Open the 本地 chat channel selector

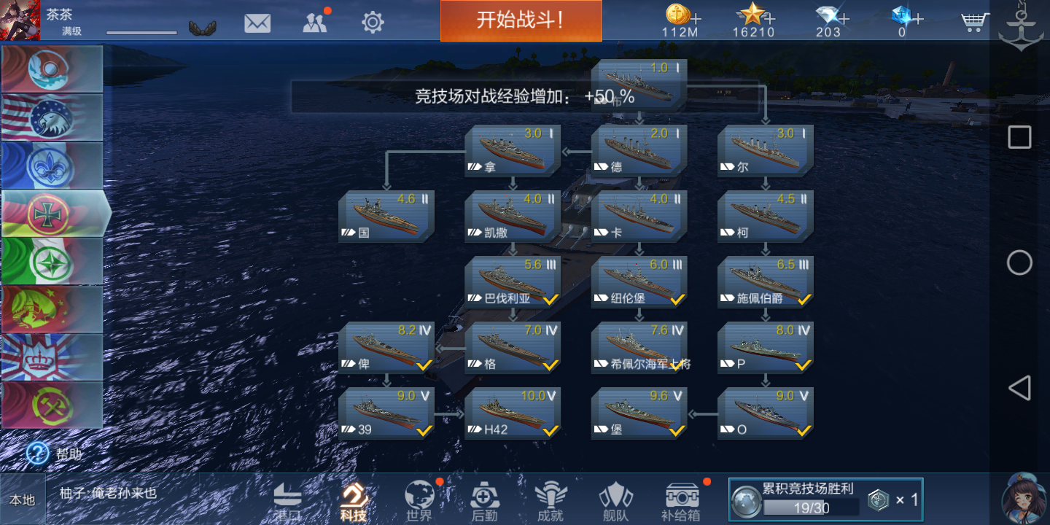point(22,499)
